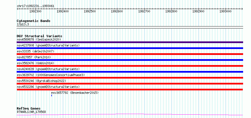
Task: Select the blue bar under nsv4240639
Action: (130, 72)
